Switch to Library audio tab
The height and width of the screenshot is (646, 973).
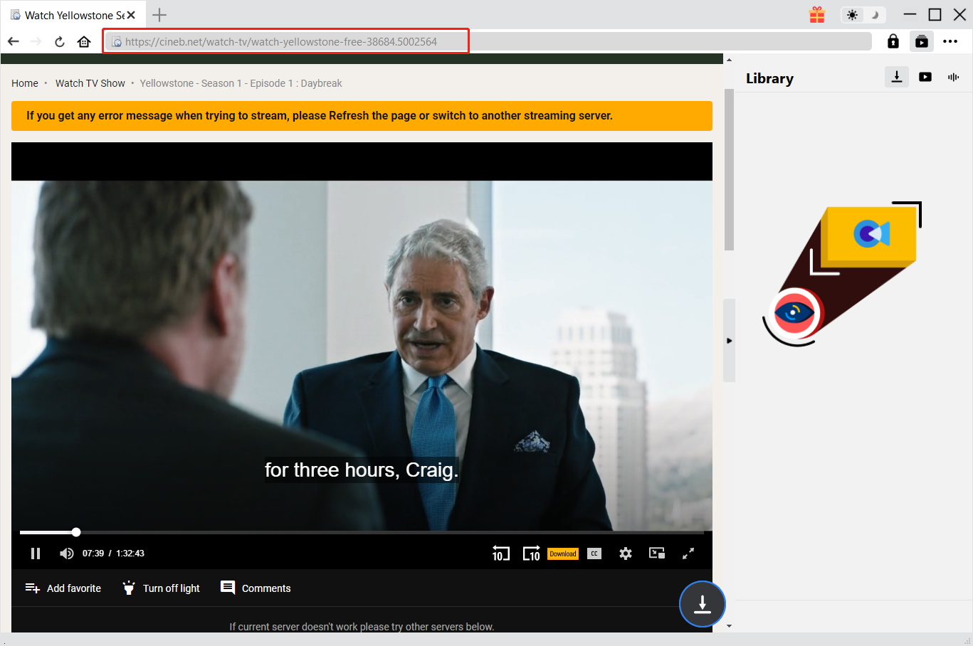pos(953,77)
